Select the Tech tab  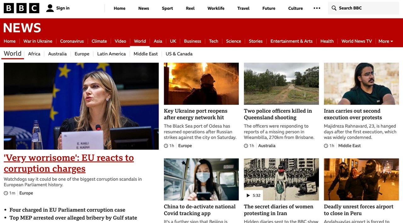[x=213, y=41]
